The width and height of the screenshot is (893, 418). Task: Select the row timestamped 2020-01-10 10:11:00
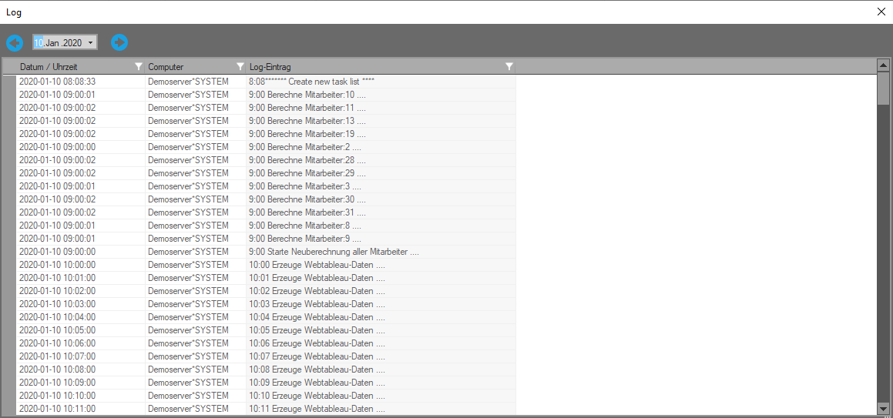click(57, 409)
